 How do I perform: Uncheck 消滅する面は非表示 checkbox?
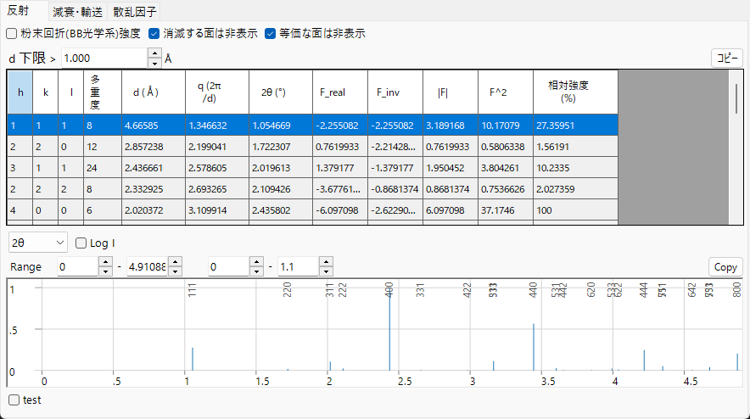[154, 33]
